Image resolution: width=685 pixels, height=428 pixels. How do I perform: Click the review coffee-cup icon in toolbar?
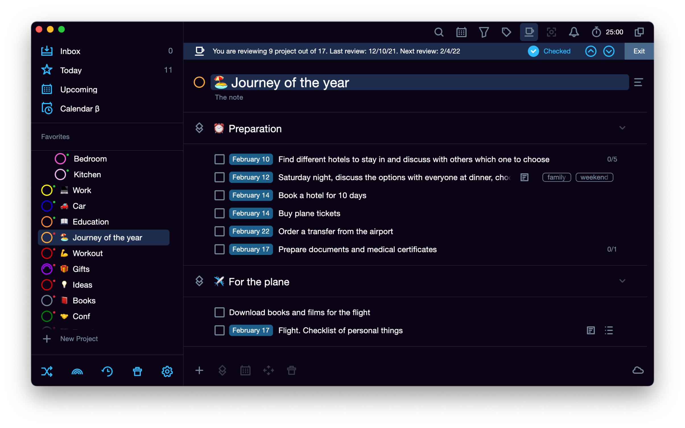click(x=529, y=32)
